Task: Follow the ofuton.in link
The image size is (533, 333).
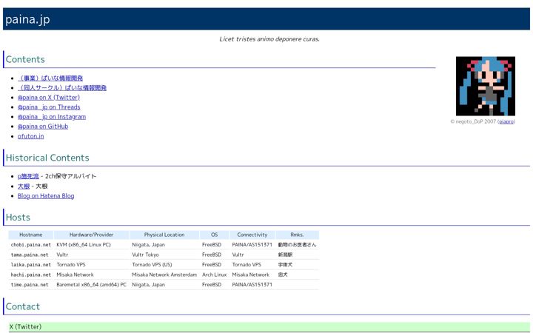Action: point(30,136)
